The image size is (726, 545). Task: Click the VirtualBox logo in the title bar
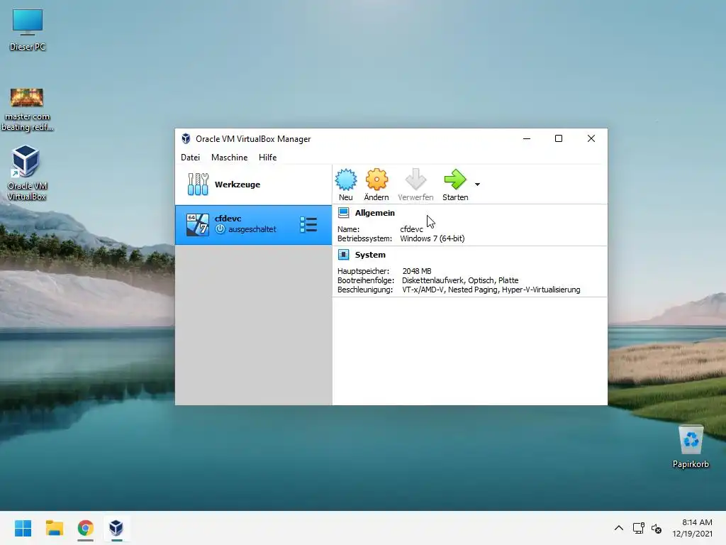(186, 138)
